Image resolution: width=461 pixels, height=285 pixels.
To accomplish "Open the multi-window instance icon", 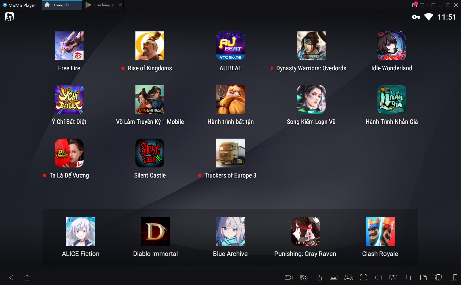I will (318, 278).
